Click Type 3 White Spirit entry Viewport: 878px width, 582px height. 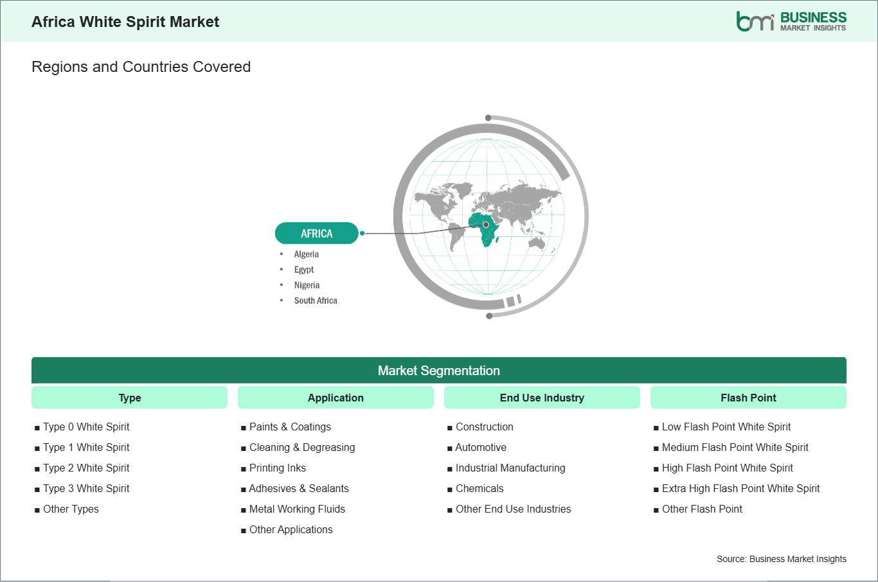[x=86, y=488]
